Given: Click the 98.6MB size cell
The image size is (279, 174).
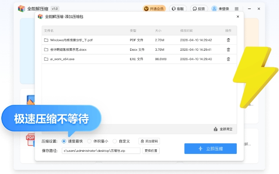Looking at the screenshot, I should pyautogui.click(x=161, y=59).
